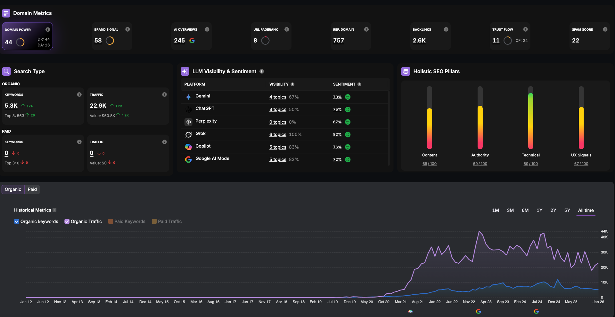Click the Grok icon
The image size is (615, 317).
pos(188,135)
